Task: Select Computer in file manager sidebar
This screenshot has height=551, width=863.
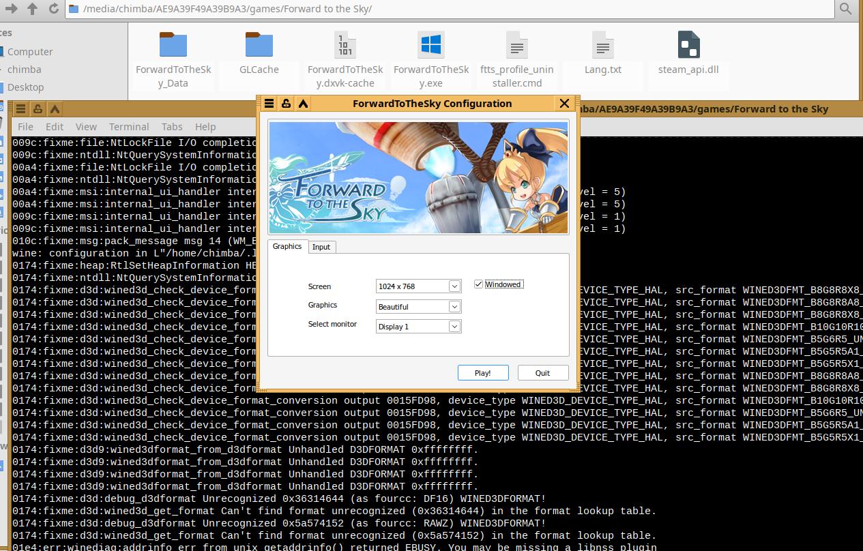Action: 30,52
